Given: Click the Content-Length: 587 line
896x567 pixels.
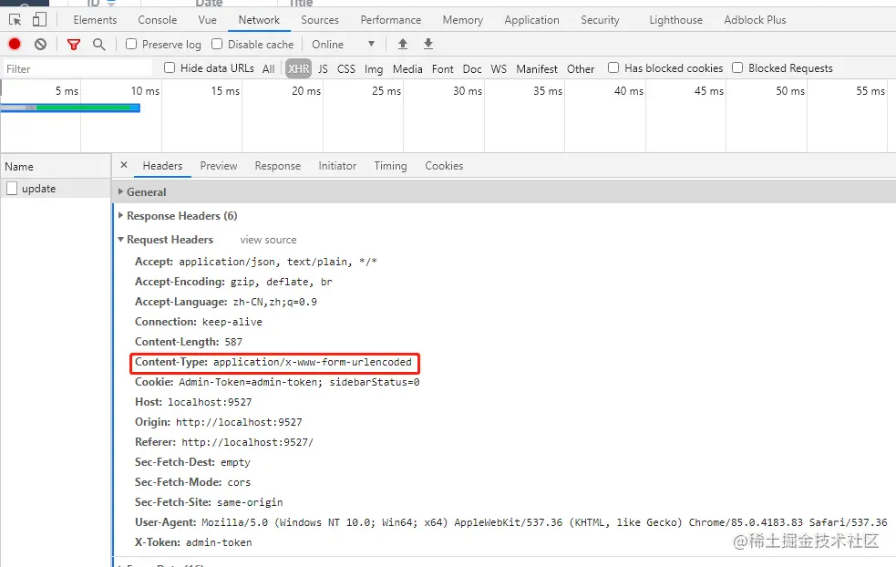Looking at the screenshot, I should [189, 342].
